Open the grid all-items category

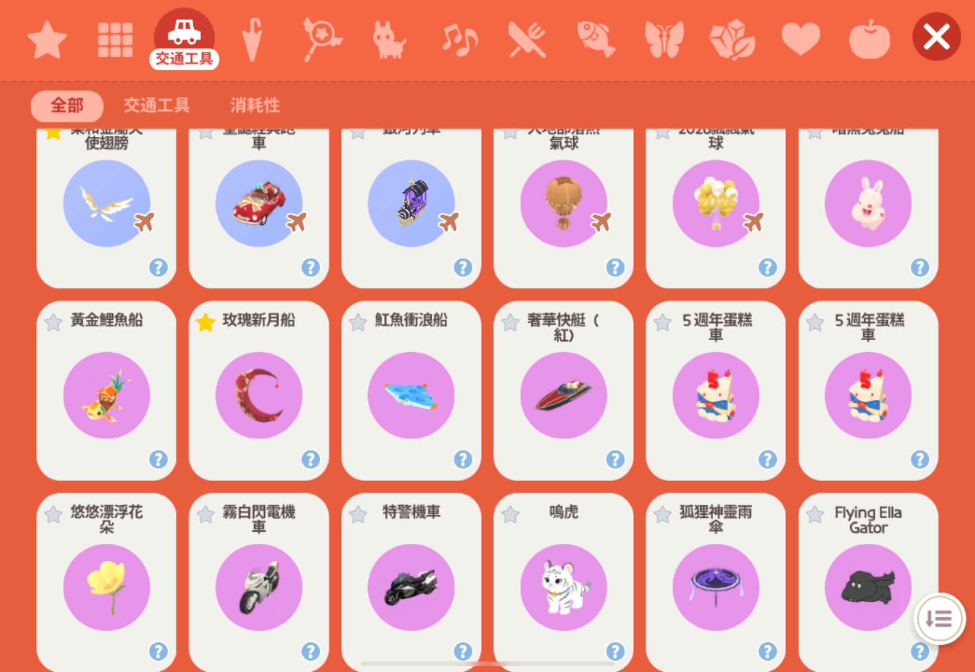tap(115, 39)
